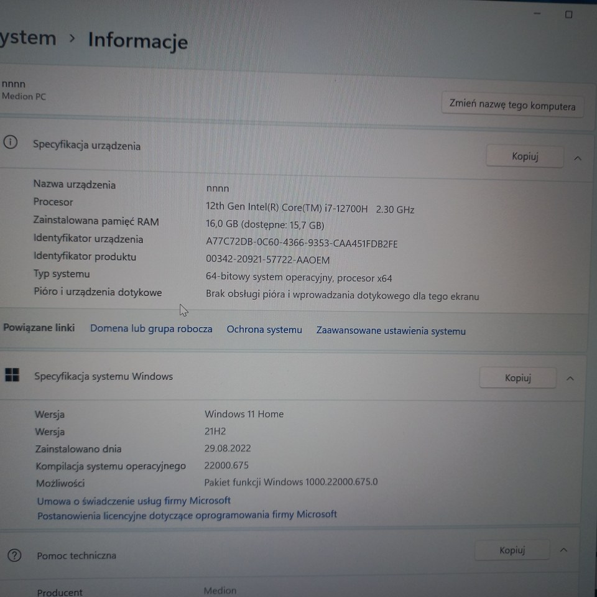The width and height of the screenshot is (597, 597).
Task: Click the OS build value 22000.675
Action: (226, 465)
